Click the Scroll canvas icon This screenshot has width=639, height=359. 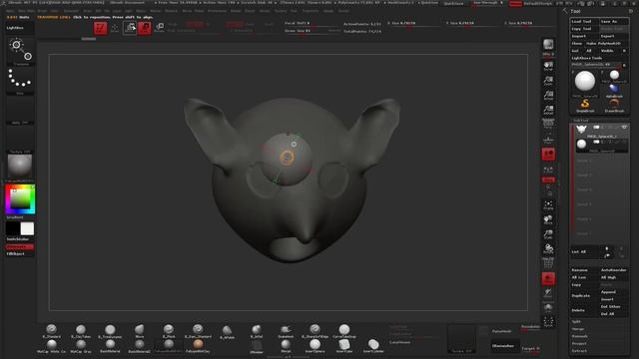coord(548,66)
